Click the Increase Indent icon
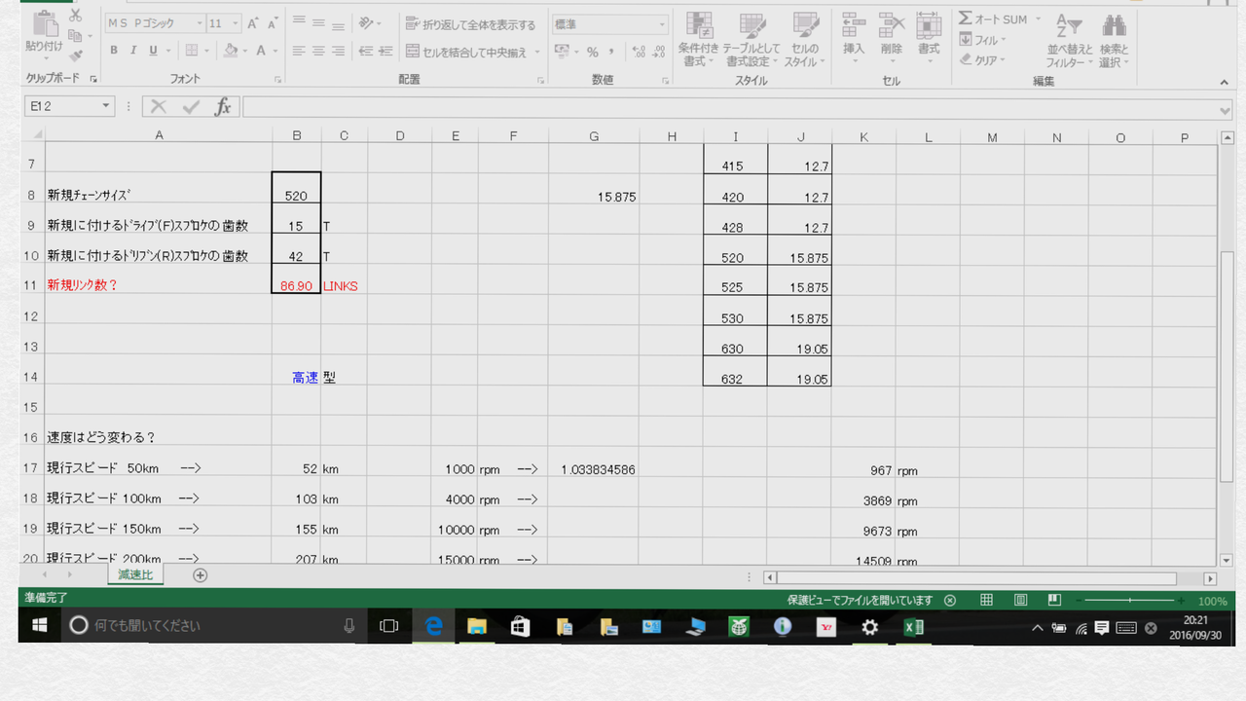This screenshot has height=701, width=1246. pos(385,52)
